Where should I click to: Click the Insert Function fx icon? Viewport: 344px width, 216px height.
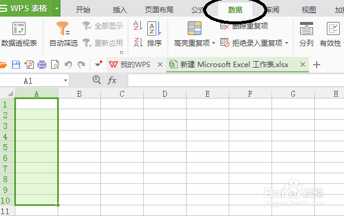pos(112,80)
